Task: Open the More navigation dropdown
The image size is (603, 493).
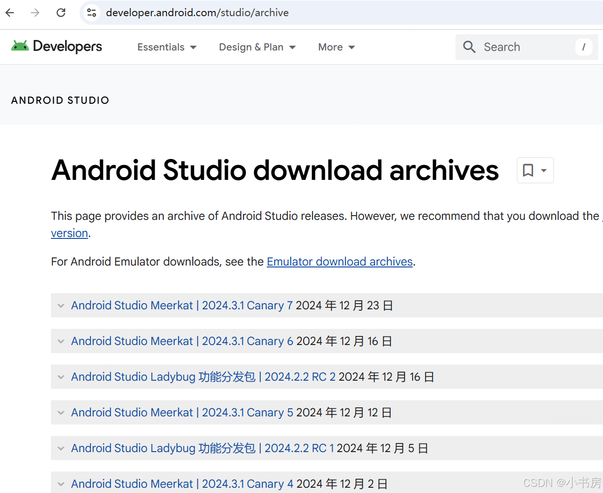Action: [x=336, y=47]
